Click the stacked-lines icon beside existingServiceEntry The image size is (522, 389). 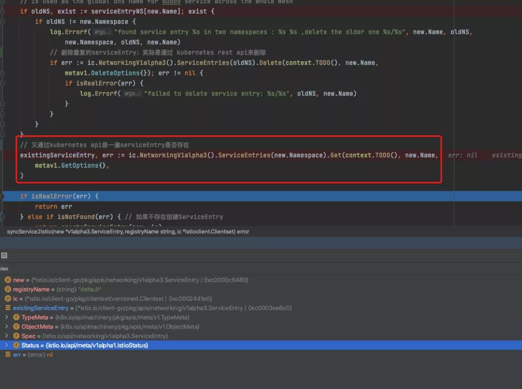8,308
